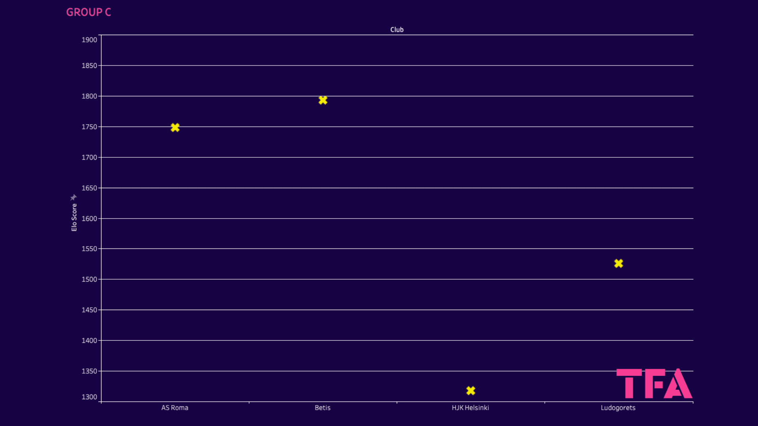
Task: Click the Elo Score axis title
Action: pos(74,217)
